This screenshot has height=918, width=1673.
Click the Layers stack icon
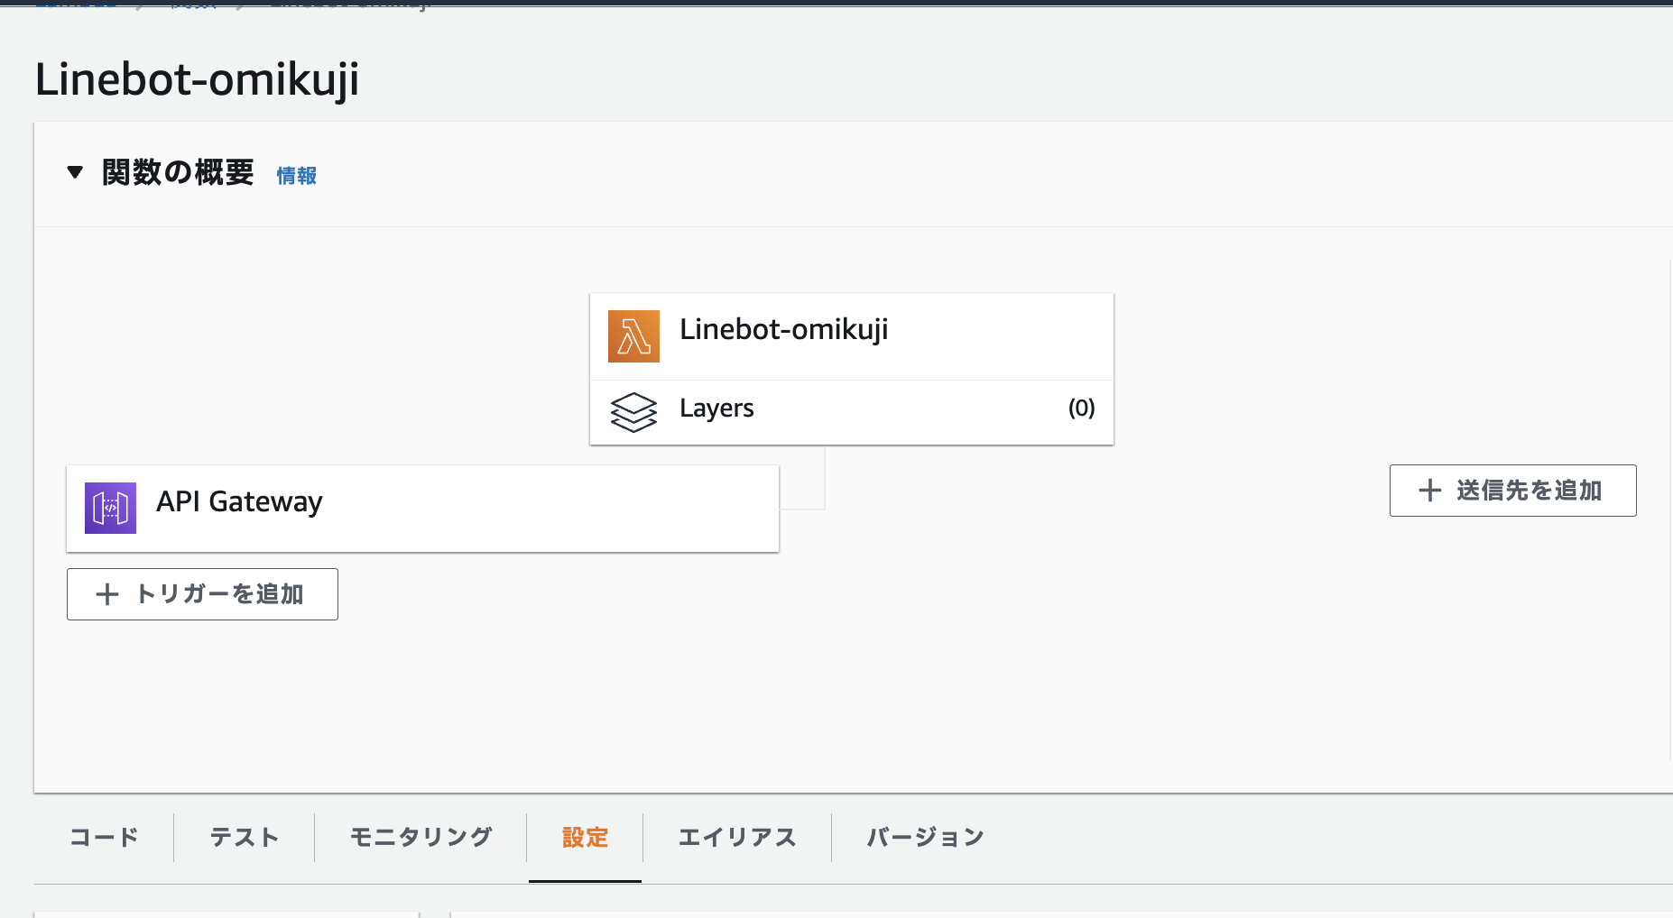(633, 412)
